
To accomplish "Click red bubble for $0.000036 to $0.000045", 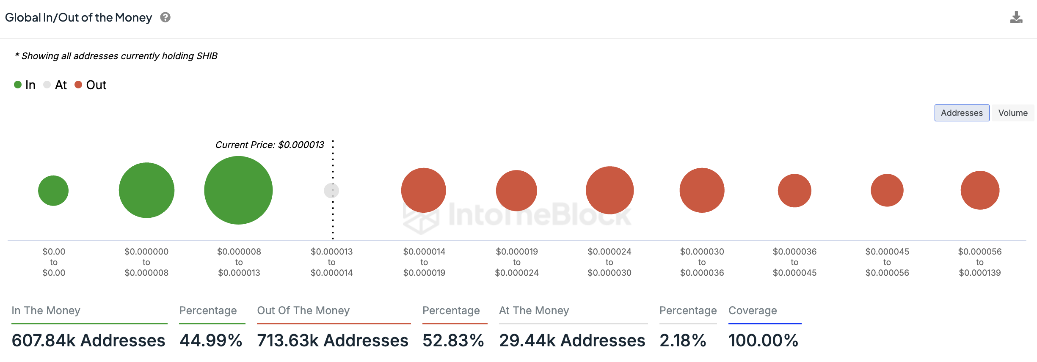I will point(794,191).
